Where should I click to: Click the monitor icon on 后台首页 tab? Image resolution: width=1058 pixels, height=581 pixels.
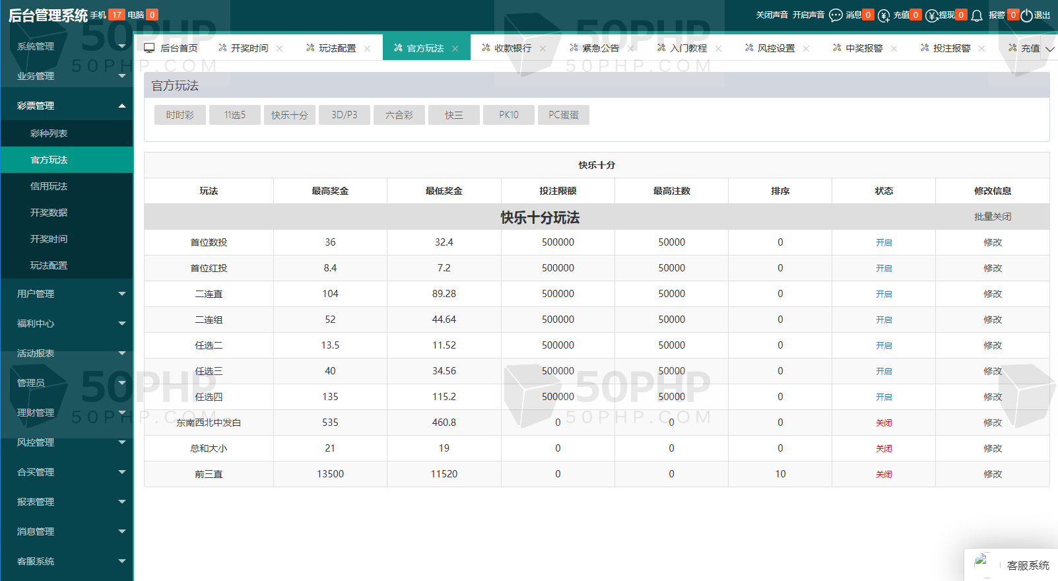click(x=149, y=48)
